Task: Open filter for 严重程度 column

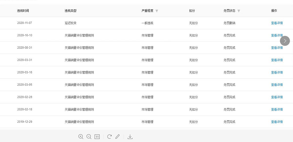Action: (157, 11)
